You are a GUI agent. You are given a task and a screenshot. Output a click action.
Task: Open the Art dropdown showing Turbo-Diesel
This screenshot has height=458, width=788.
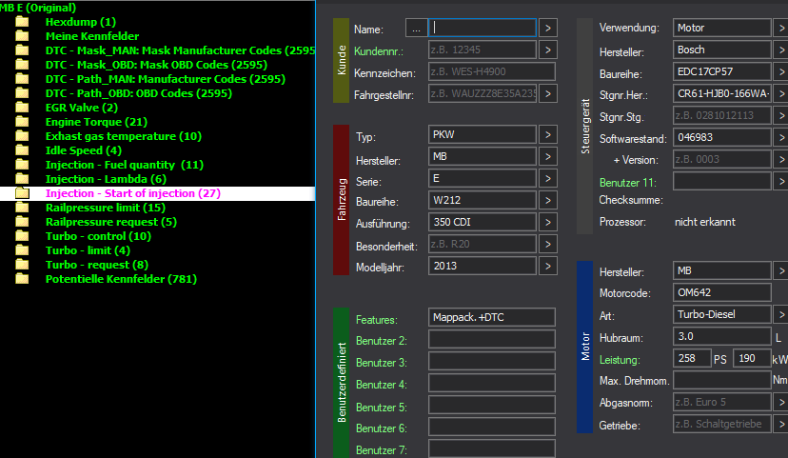[781, 314]
